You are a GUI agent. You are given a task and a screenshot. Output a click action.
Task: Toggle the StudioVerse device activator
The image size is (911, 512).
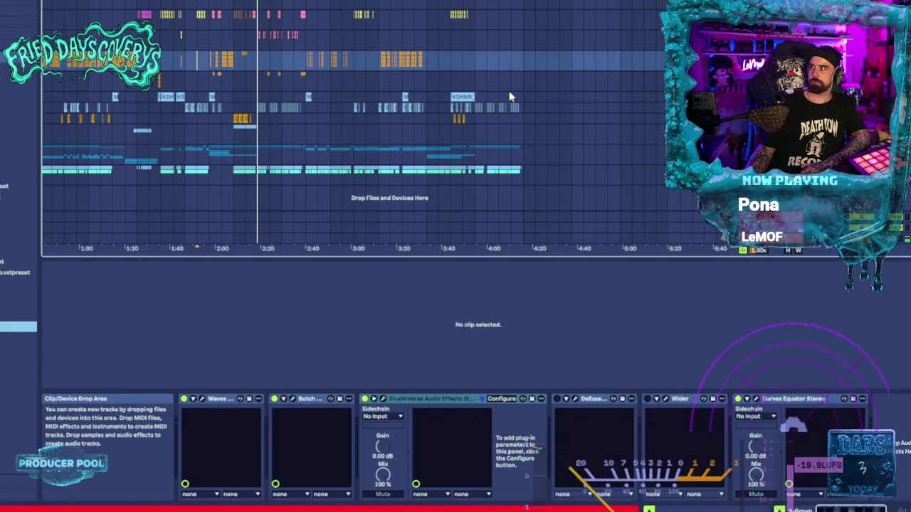[x=364, y=398]
